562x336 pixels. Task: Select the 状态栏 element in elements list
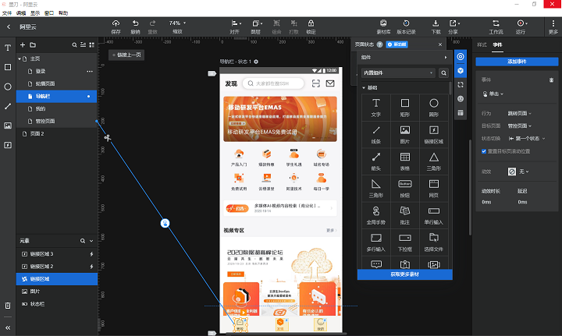[57, 304]
